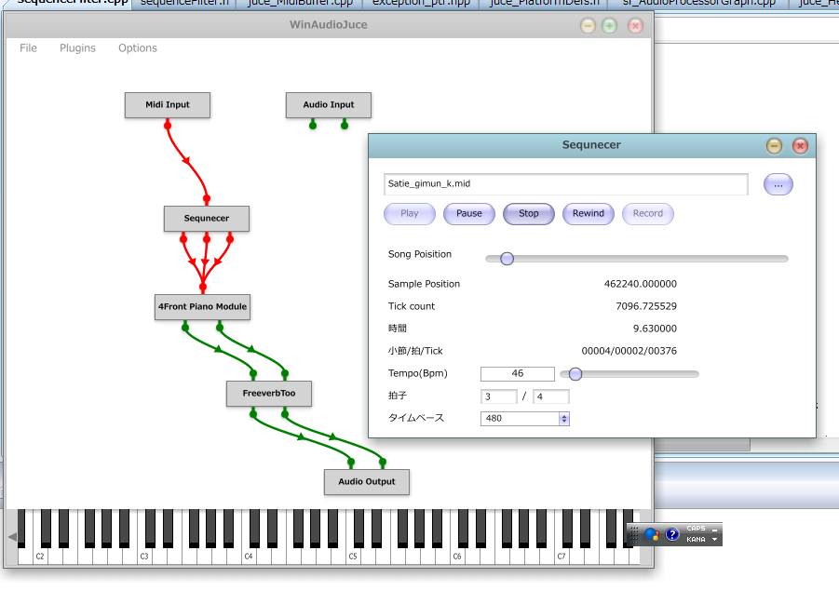Select the Sequnecer graph node

(x=206, y=219)
